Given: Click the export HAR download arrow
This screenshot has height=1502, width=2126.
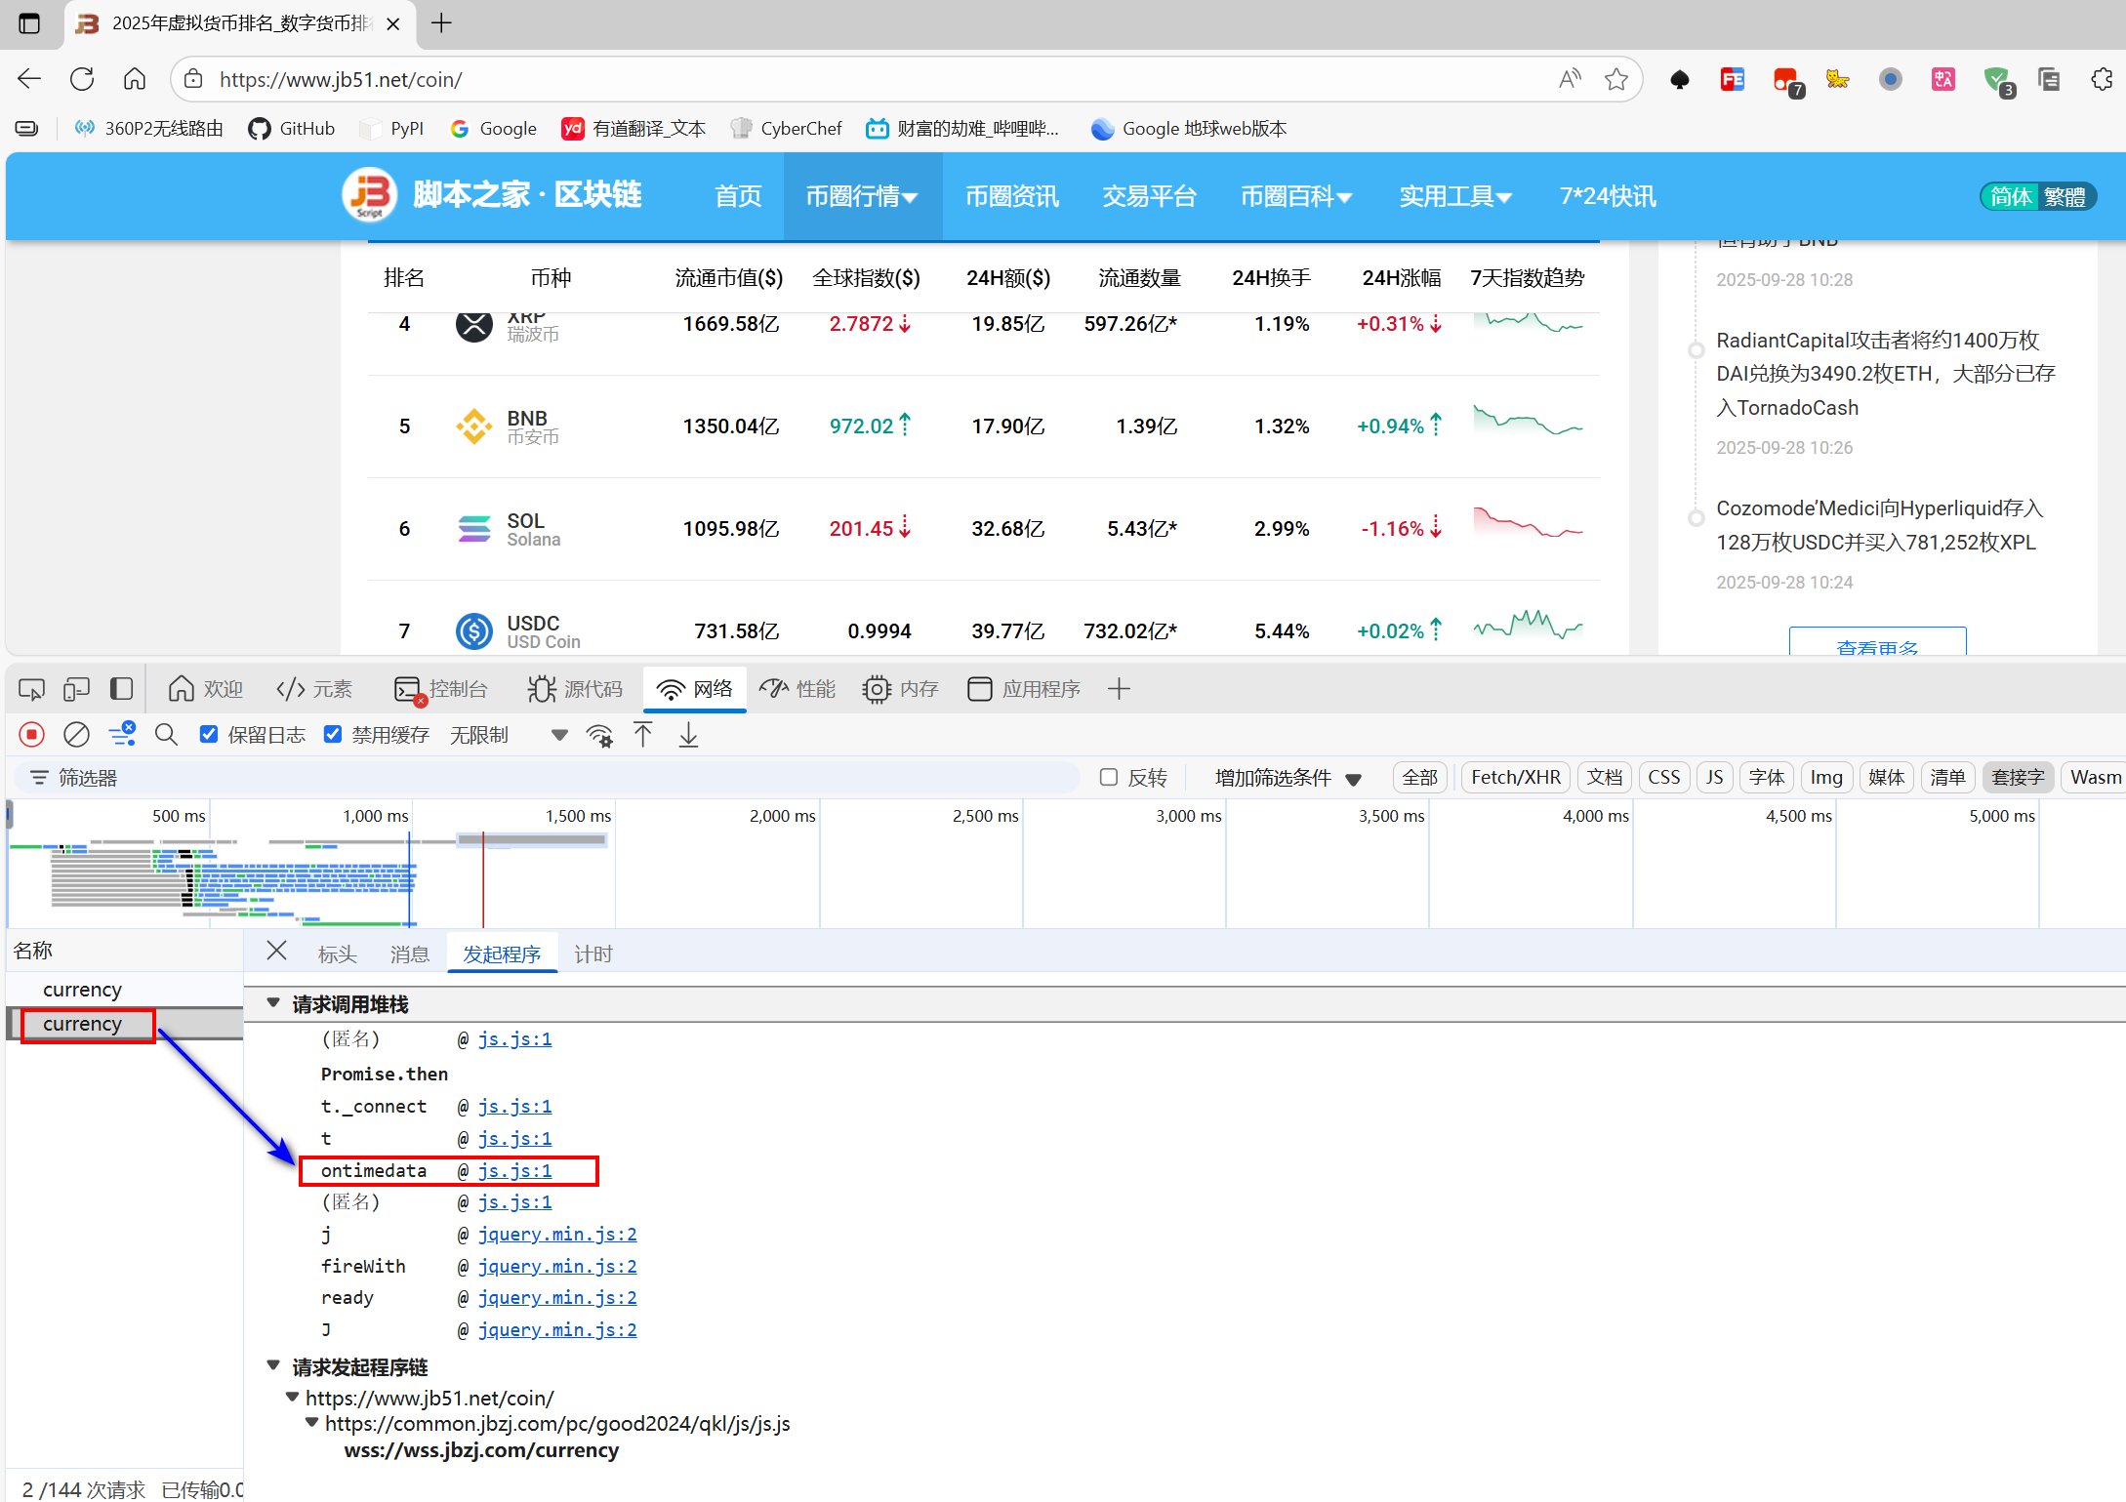Looking at the screenshot, I should 688,735.
